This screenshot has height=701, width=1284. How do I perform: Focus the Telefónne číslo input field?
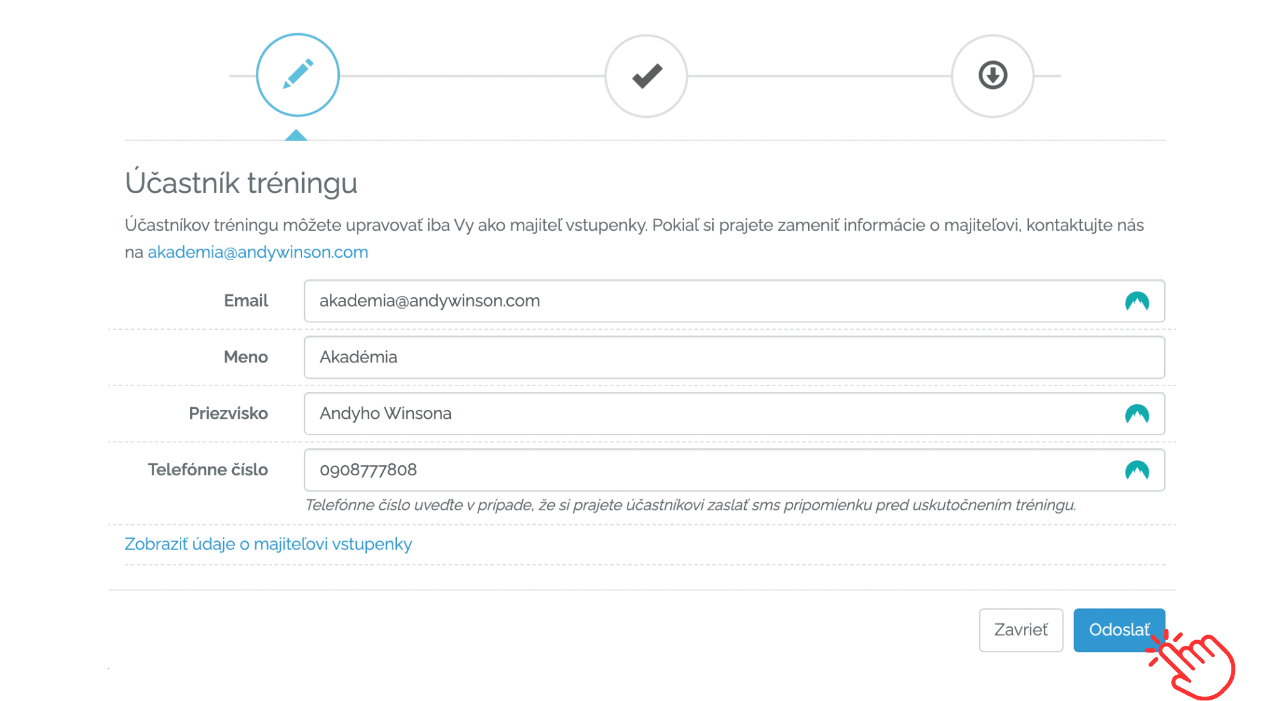[734, 470]
